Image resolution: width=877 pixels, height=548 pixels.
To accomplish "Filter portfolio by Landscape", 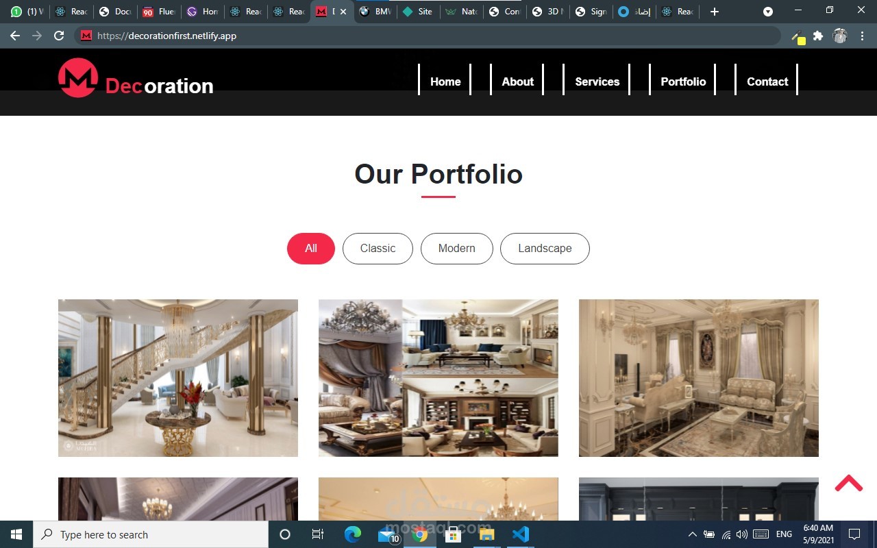I will pyautogui.click(x=545, y=248).
